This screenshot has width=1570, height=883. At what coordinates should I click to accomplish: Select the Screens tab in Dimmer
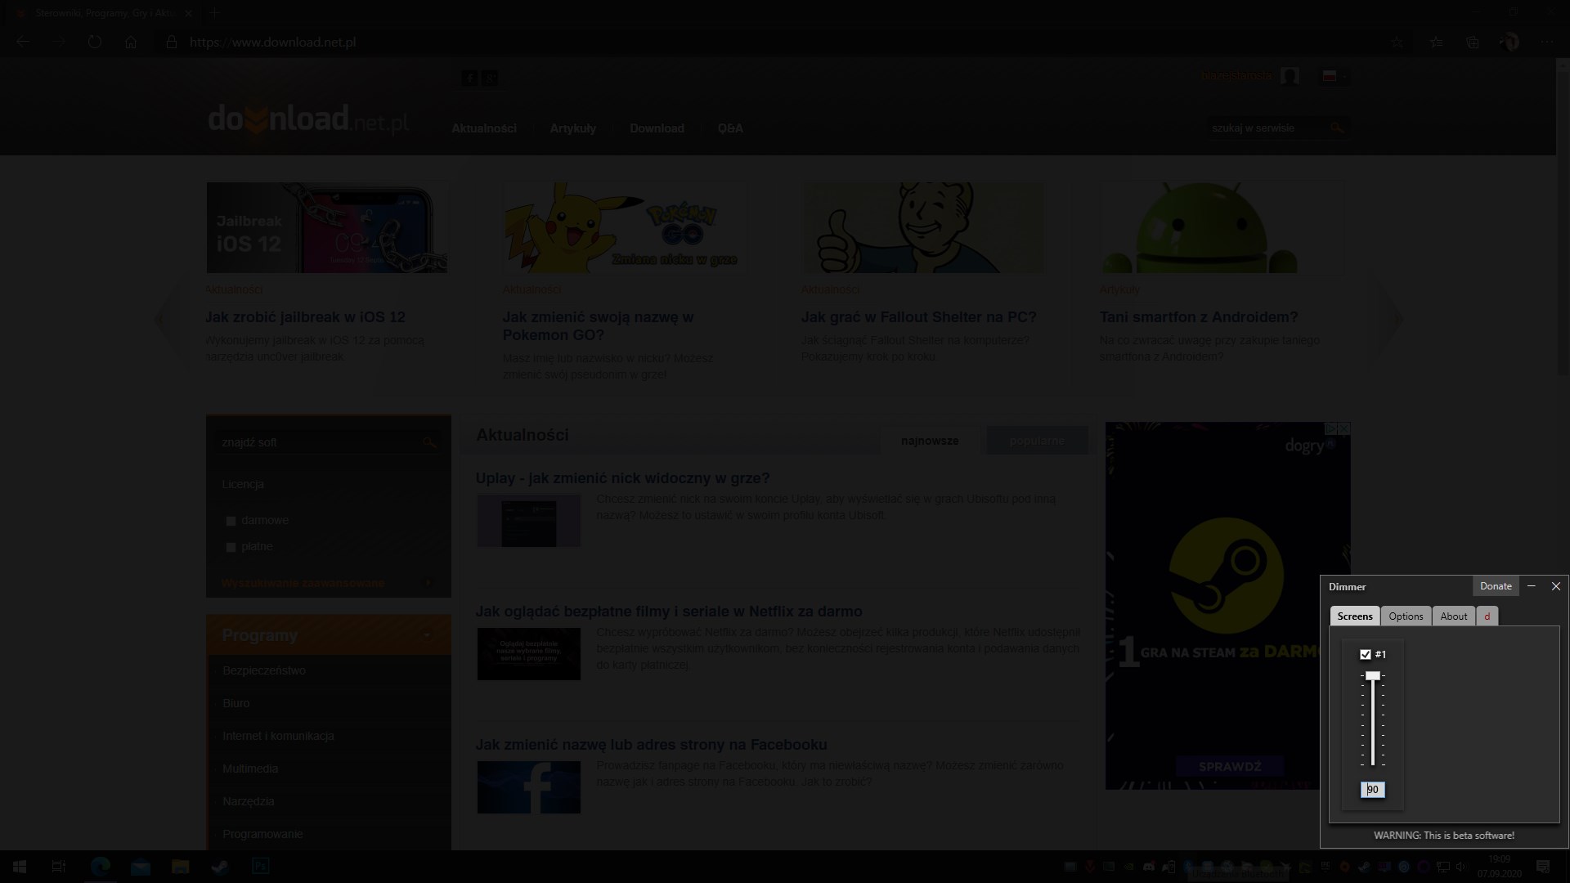(1355, 616)
